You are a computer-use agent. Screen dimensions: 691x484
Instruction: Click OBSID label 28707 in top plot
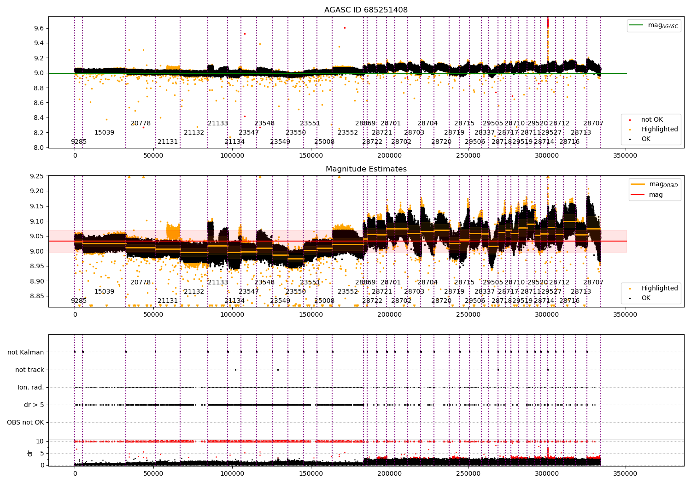[x=593, y=124]
